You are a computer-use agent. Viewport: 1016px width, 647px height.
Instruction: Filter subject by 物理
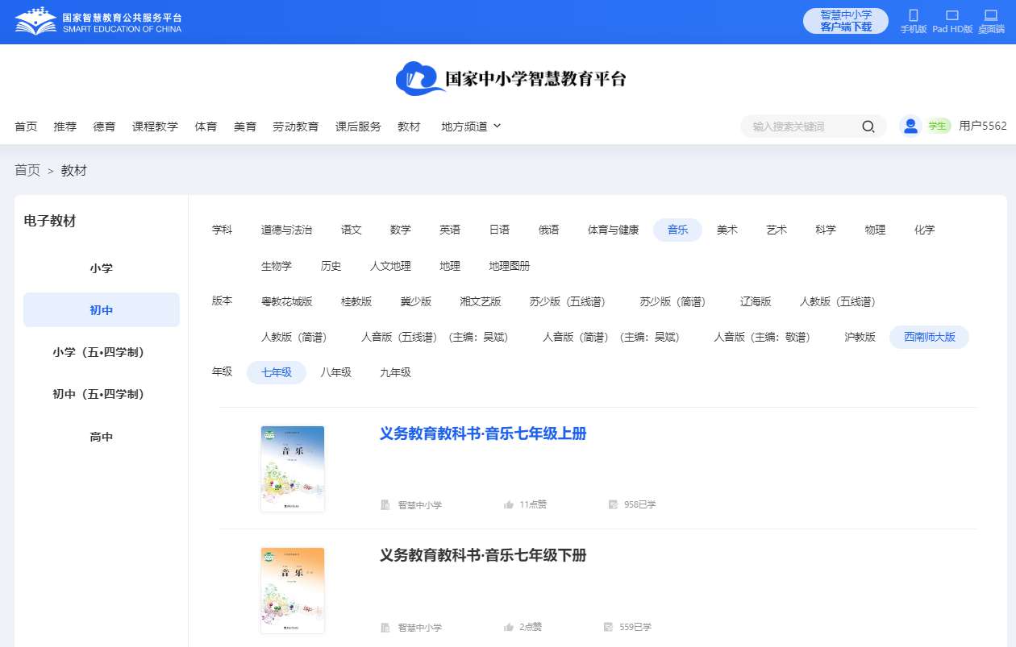(875, 230)
